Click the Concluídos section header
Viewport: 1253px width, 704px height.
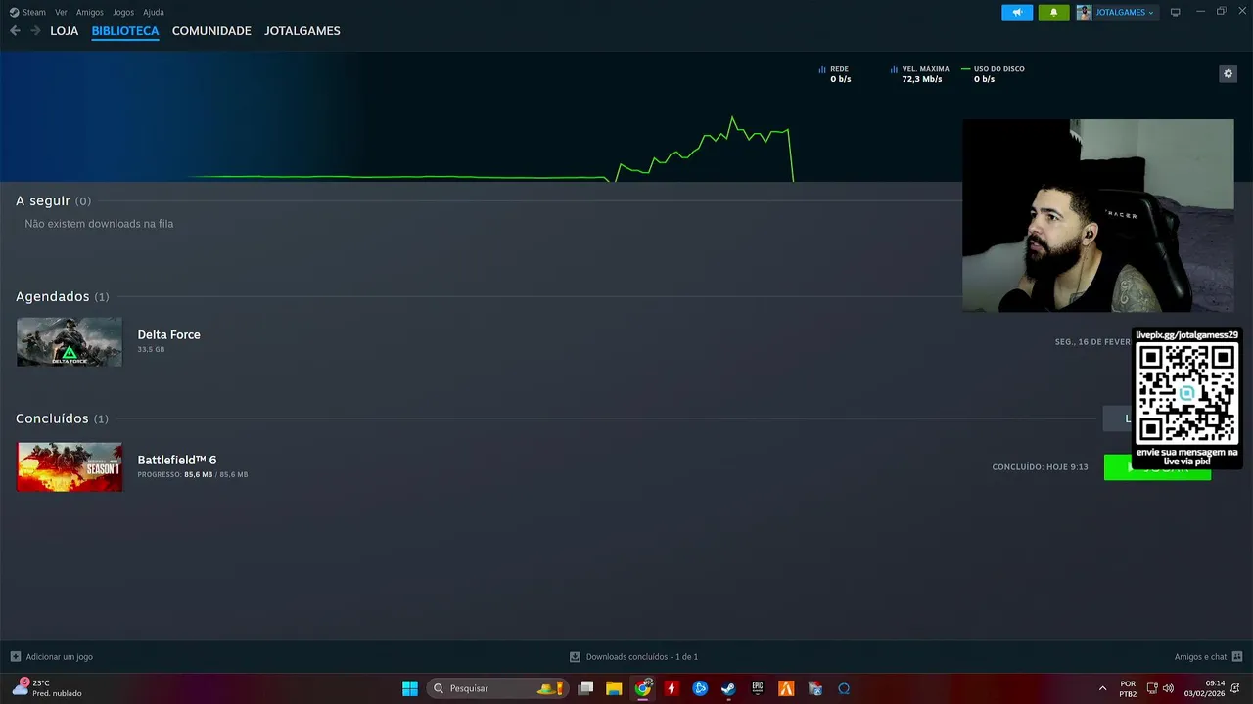coord(62,418)
